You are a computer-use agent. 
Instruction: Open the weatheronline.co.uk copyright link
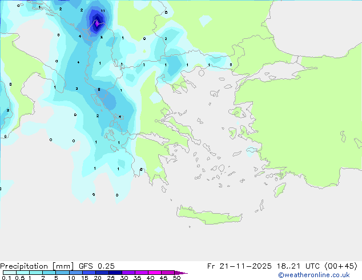tap(314, 275)
